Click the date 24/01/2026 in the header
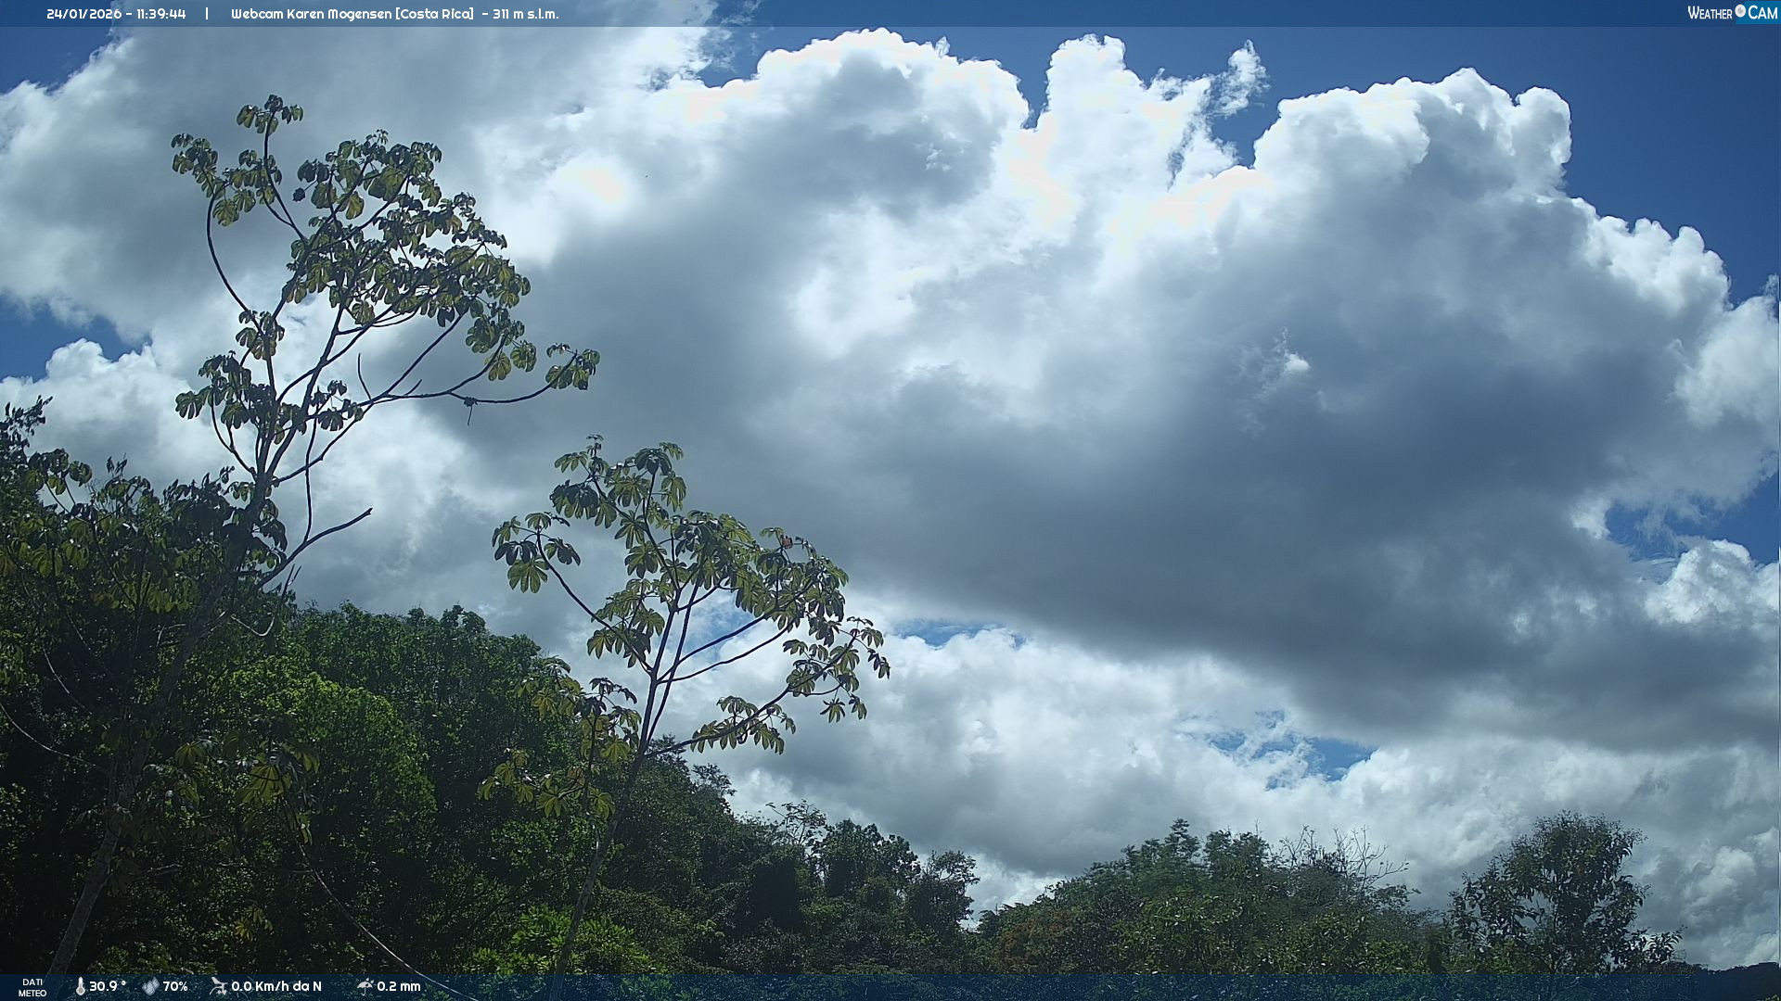This screenshot has height=1001, width=1781. click(x=83, y=14)
